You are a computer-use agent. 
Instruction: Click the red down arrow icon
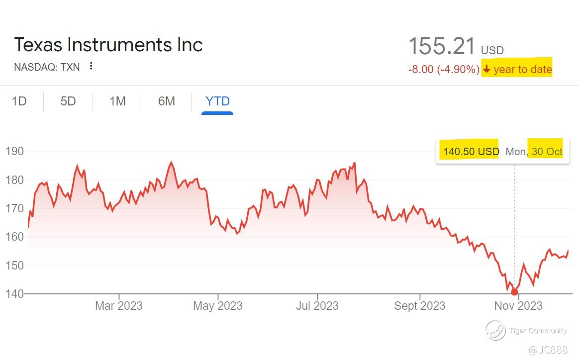coord(486,69)
